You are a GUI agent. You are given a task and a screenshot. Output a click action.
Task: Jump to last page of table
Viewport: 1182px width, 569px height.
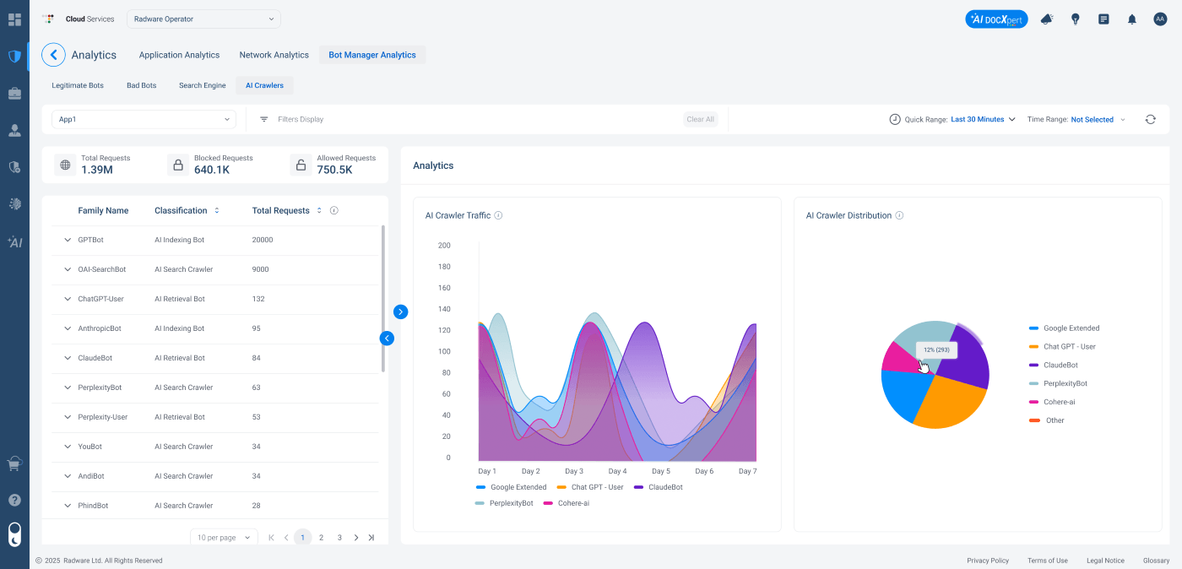coord(371,537)
